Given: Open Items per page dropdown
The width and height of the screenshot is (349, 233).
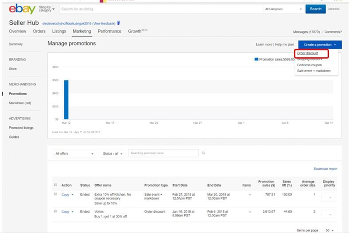Looking at the screenshot, I should 329,230.
